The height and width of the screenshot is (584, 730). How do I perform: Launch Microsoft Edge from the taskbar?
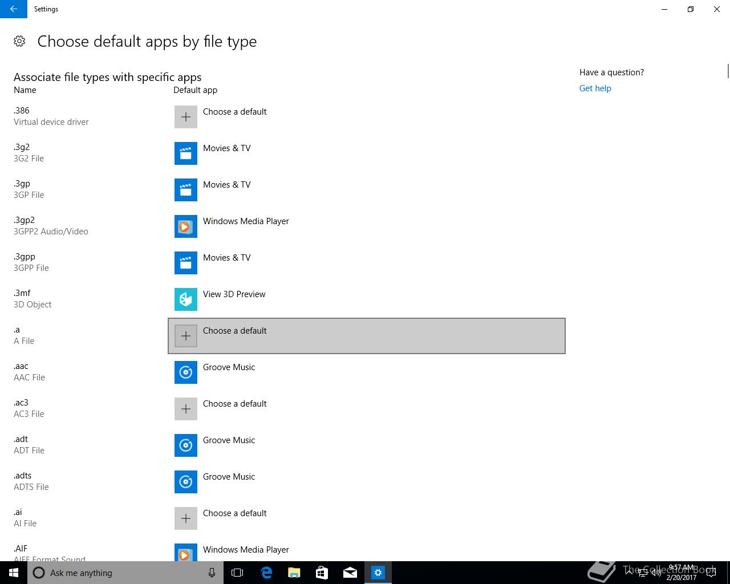[x=266, y=573]
